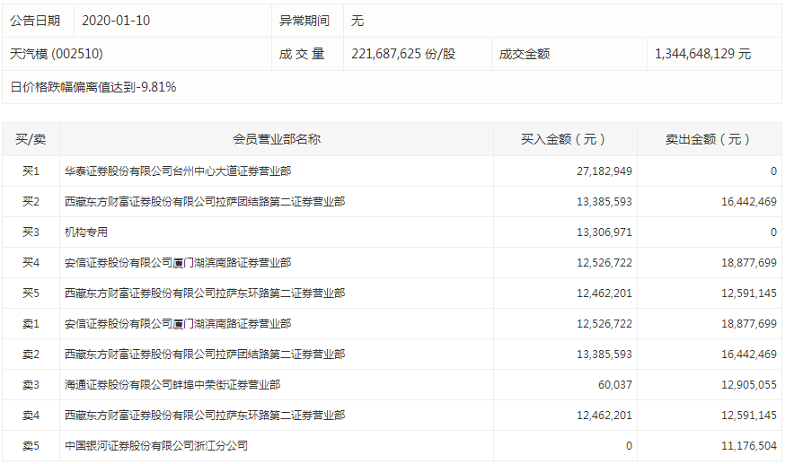
Task: Click 海通证券蚌埠中荣街证券营业部 name
Action: tap(172, 384)
